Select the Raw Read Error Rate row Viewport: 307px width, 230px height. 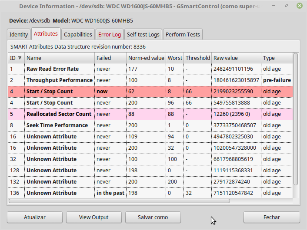point(150,69)
